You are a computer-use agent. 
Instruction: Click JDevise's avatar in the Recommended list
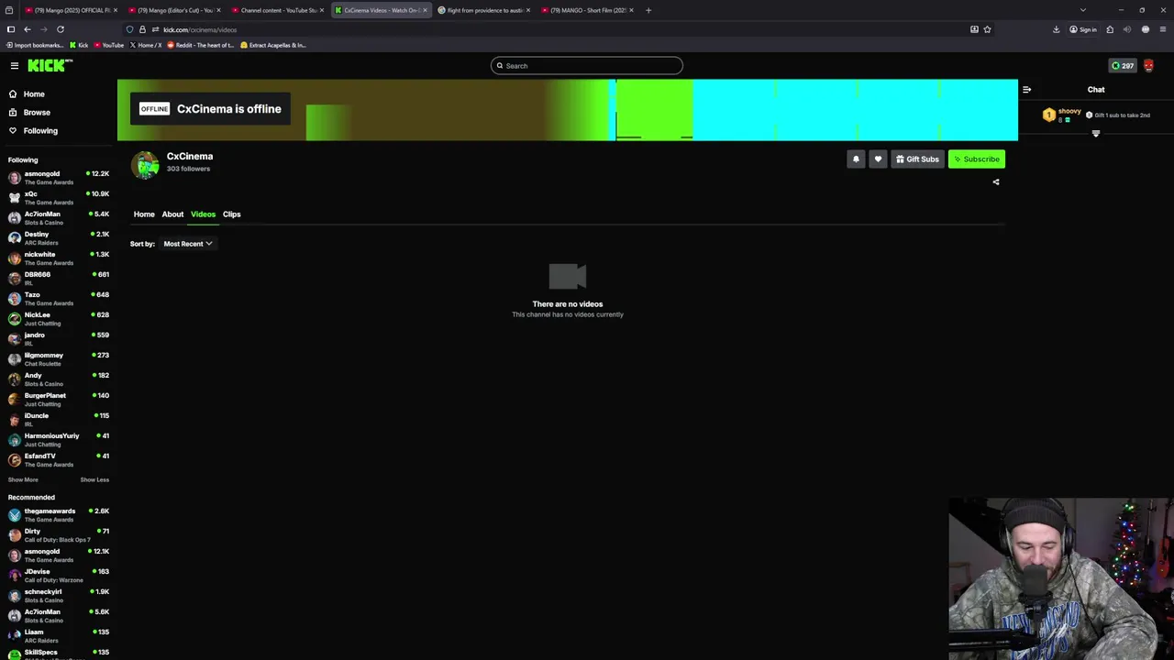click(14, 576)
